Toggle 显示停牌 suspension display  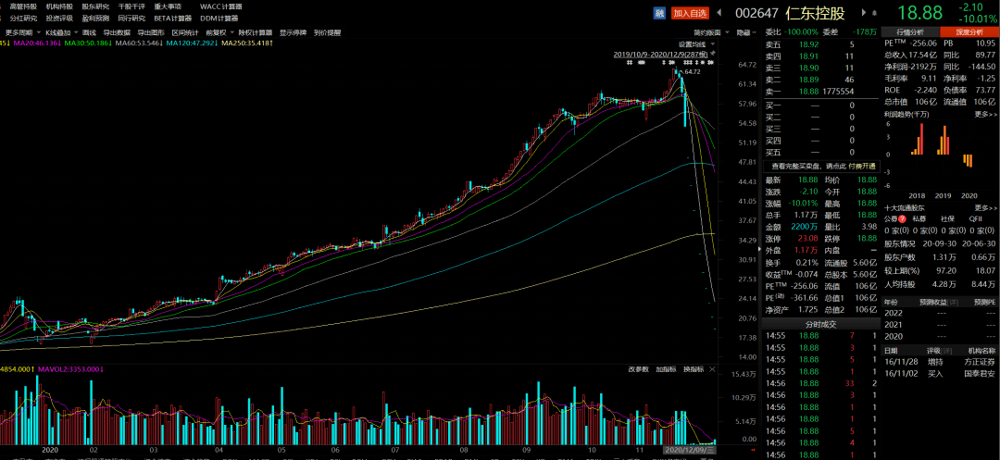point(293,31)
